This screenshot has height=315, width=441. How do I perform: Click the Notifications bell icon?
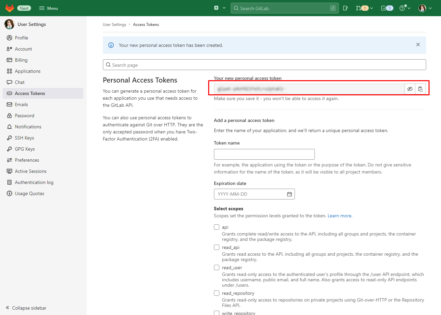point(9,127)
